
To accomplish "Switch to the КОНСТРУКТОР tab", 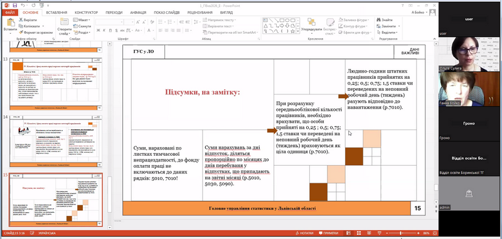I will coord(87,13).
